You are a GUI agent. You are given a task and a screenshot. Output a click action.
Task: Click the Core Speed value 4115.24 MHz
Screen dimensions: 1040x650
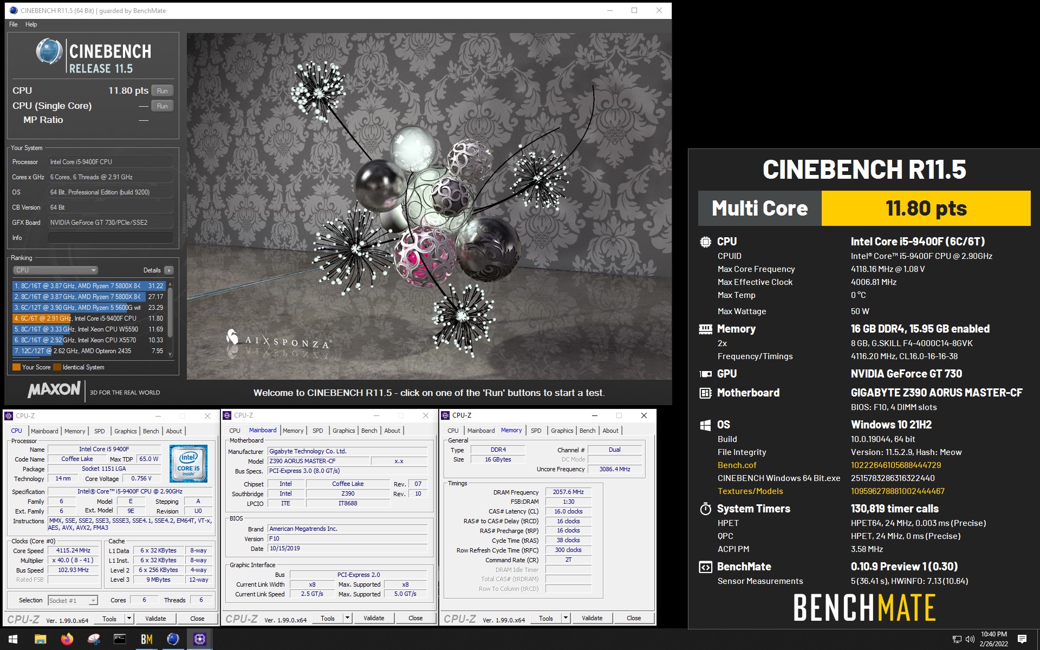(74, 550)
